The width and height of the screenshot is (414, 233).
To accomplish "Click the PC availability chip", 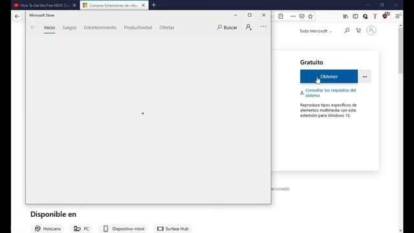I will (x=82, y=228).
